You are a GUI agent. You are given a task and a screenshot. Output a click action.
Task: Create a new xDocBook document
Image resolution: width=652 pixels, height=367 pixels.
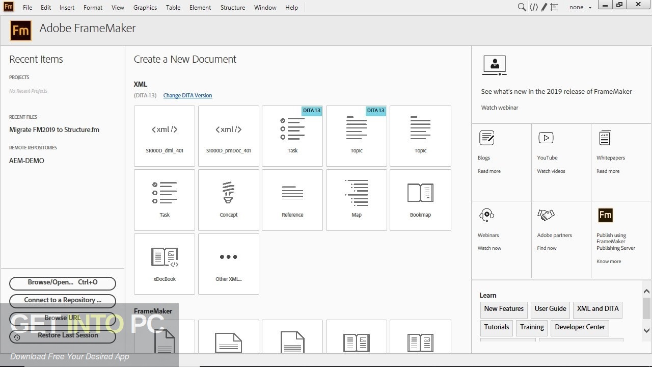tap(165, 264)
